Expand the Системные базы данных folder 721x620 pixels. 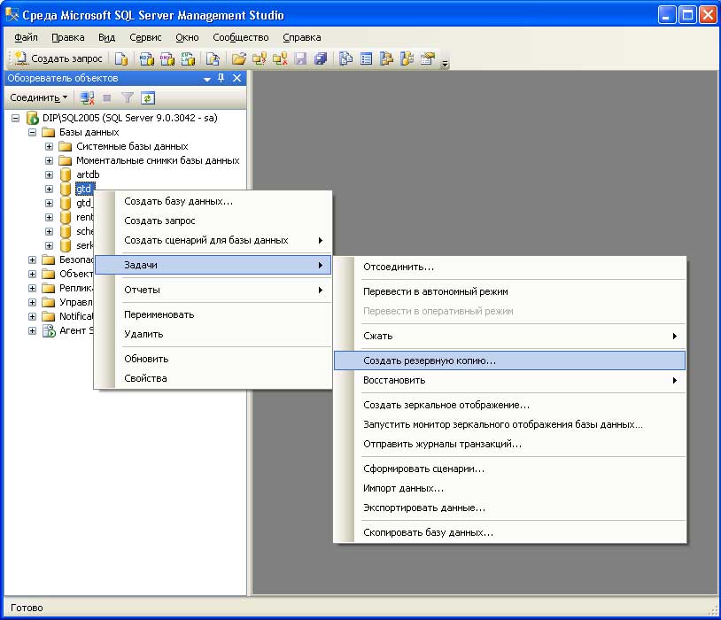click(50, 146)
